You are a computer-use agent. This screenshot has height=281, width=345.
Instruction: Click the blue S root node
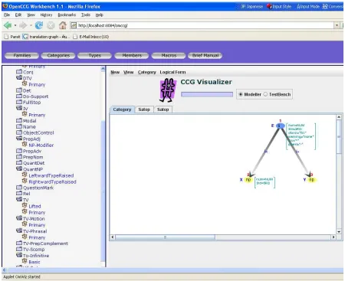[x=281, y=126]
